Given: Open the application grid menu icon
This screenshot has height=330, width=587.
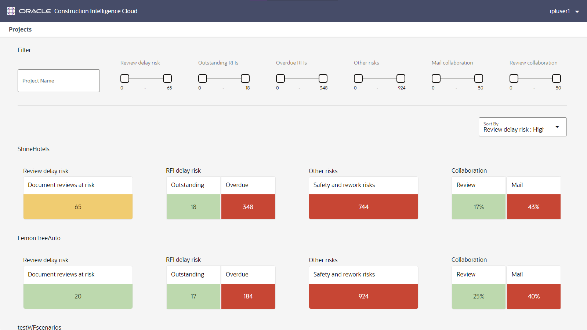Looking at the screenshot, I should (11, 11).
